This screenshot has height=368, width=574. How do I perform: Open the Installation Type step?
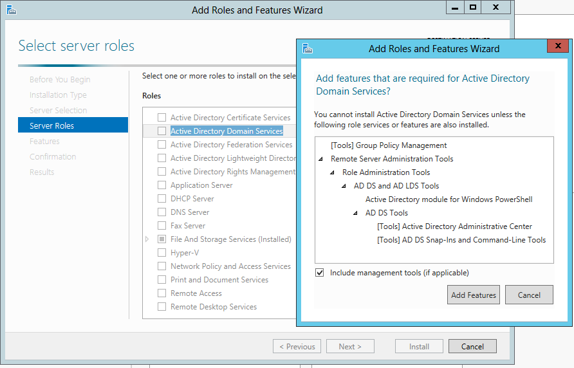58,95
